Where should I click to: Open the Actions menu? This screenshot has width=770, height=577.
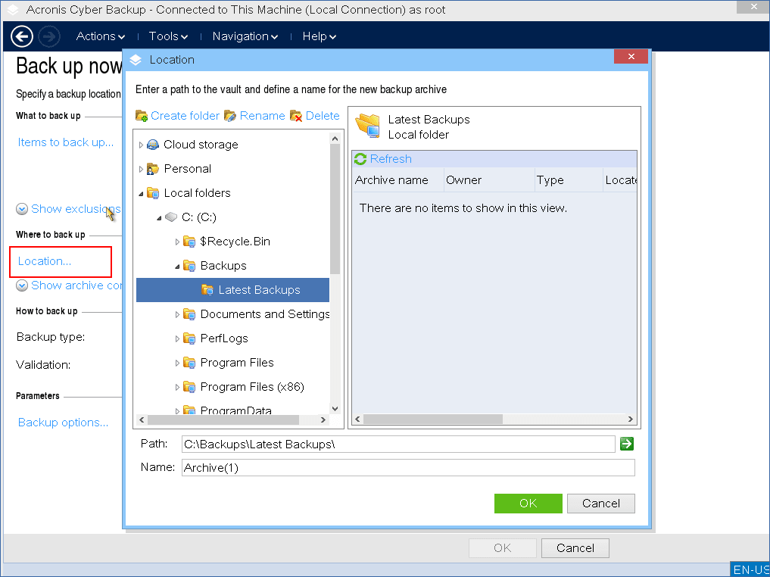tap(100, 36)
